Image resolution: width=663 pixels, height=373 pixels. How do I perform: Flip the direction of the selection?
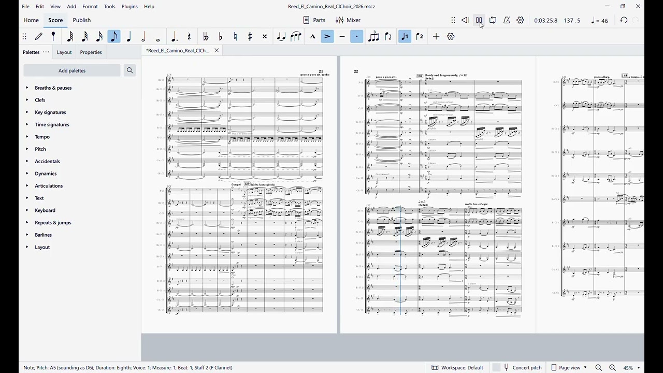point(388,36)
